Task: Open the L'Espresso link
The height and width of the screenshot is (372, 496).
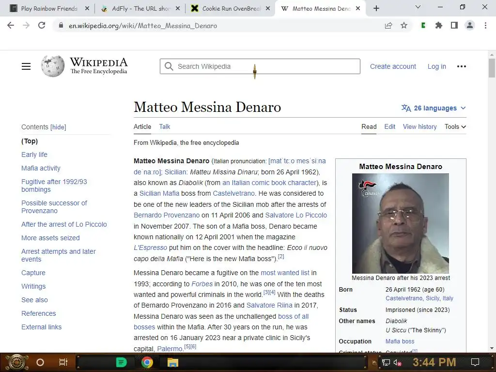Action: click(x=150, y=248)
